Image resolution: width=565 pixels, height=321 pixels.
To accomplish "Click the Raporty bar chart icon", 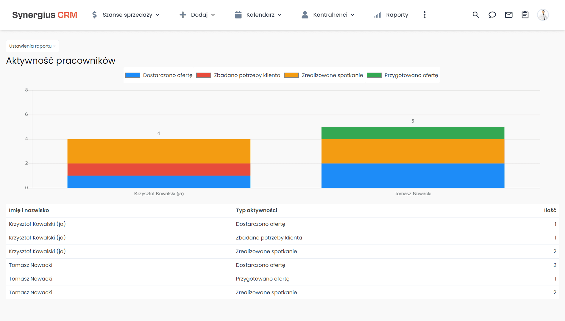I will click(x=378, y=15).
